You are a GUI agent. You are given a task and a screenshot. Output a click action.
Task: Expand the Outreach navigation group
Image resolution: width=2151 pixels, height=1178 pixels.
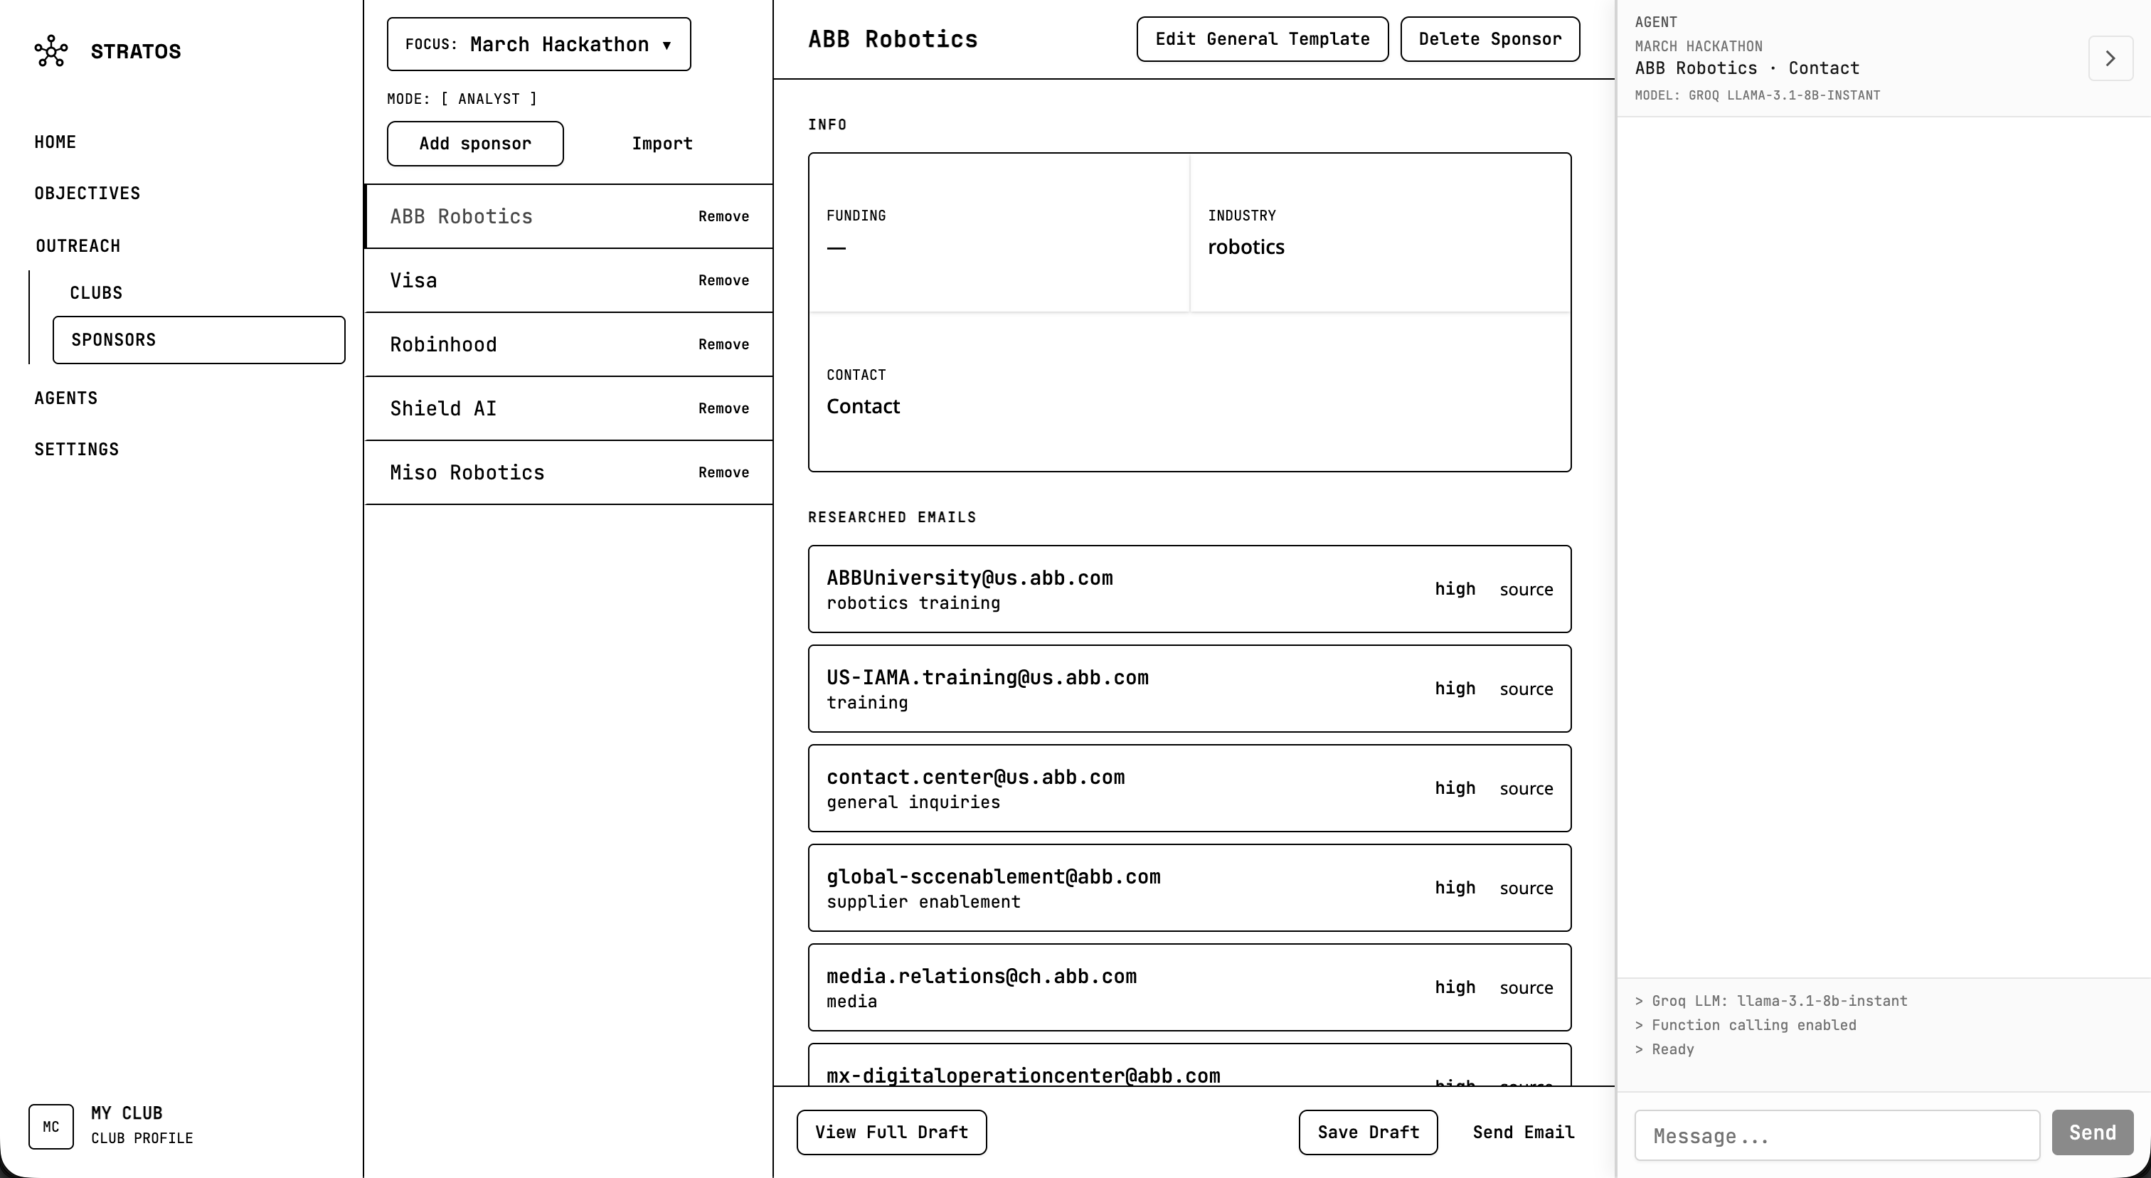[x=78, y=245]
